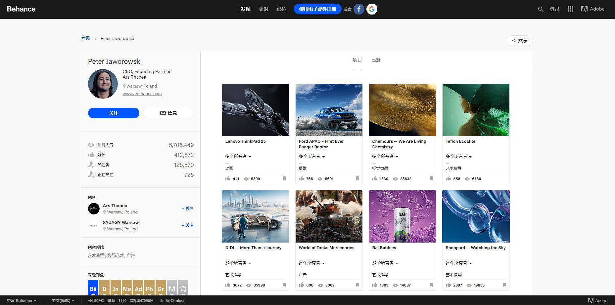
Task: Open the blue Ford Ranger Raptor thumbnail
Action: pos(329,110)
